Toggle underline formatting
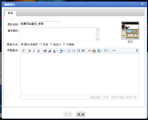Image resolution: width=148 pixels, height=120 pixels. (39, 51)
